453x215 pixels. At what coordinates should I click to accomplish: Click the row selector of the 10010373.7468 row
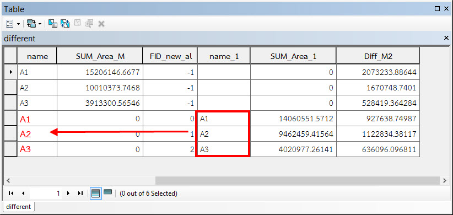pyautogui.click(x=10, y=87)
